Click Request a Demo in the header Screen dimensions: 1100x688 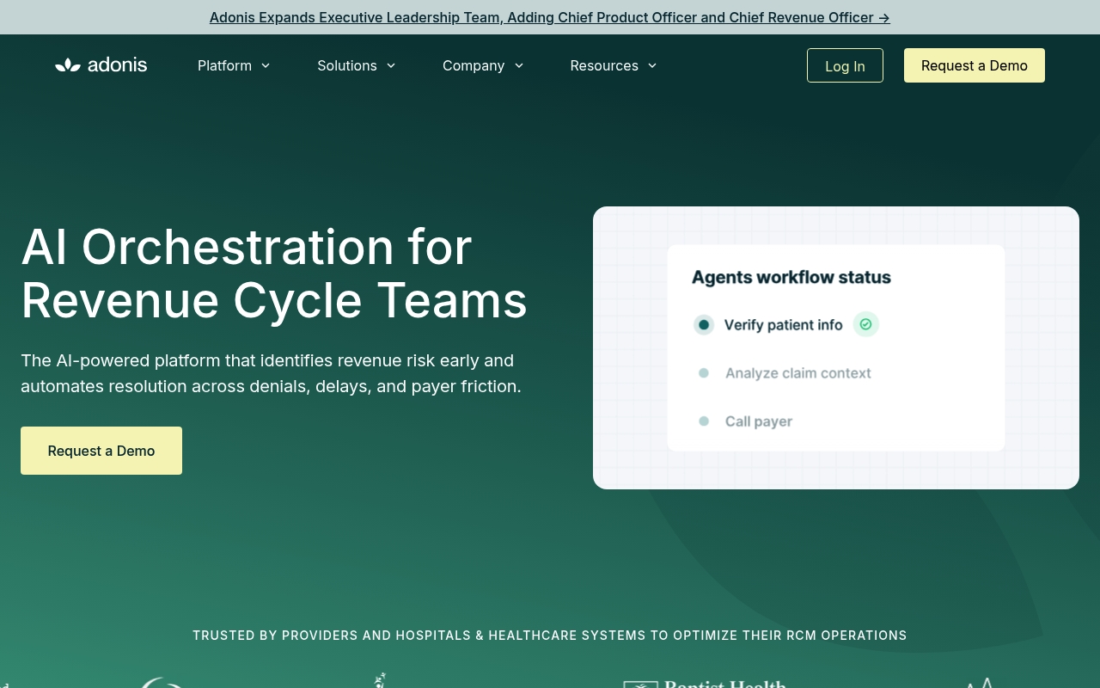click(975, 65)
